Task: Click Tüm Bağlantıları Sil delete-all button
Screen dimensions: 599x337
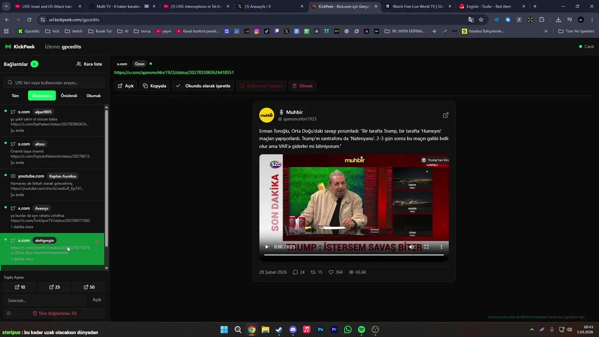Action: (54, 313)
